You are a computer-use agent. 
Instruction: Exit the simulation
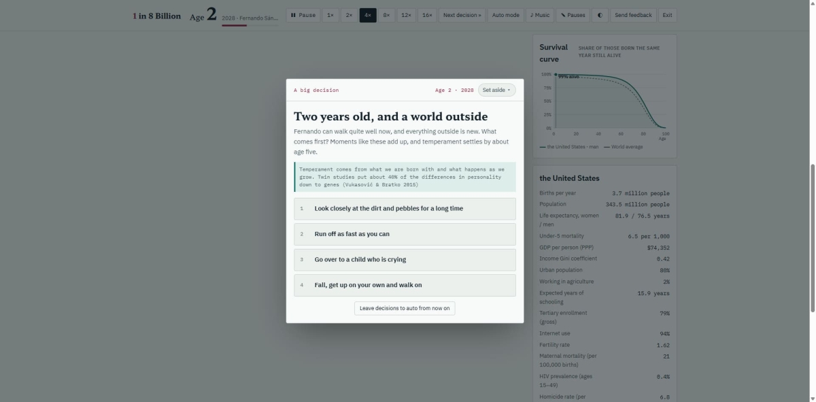tap(668, 15)
